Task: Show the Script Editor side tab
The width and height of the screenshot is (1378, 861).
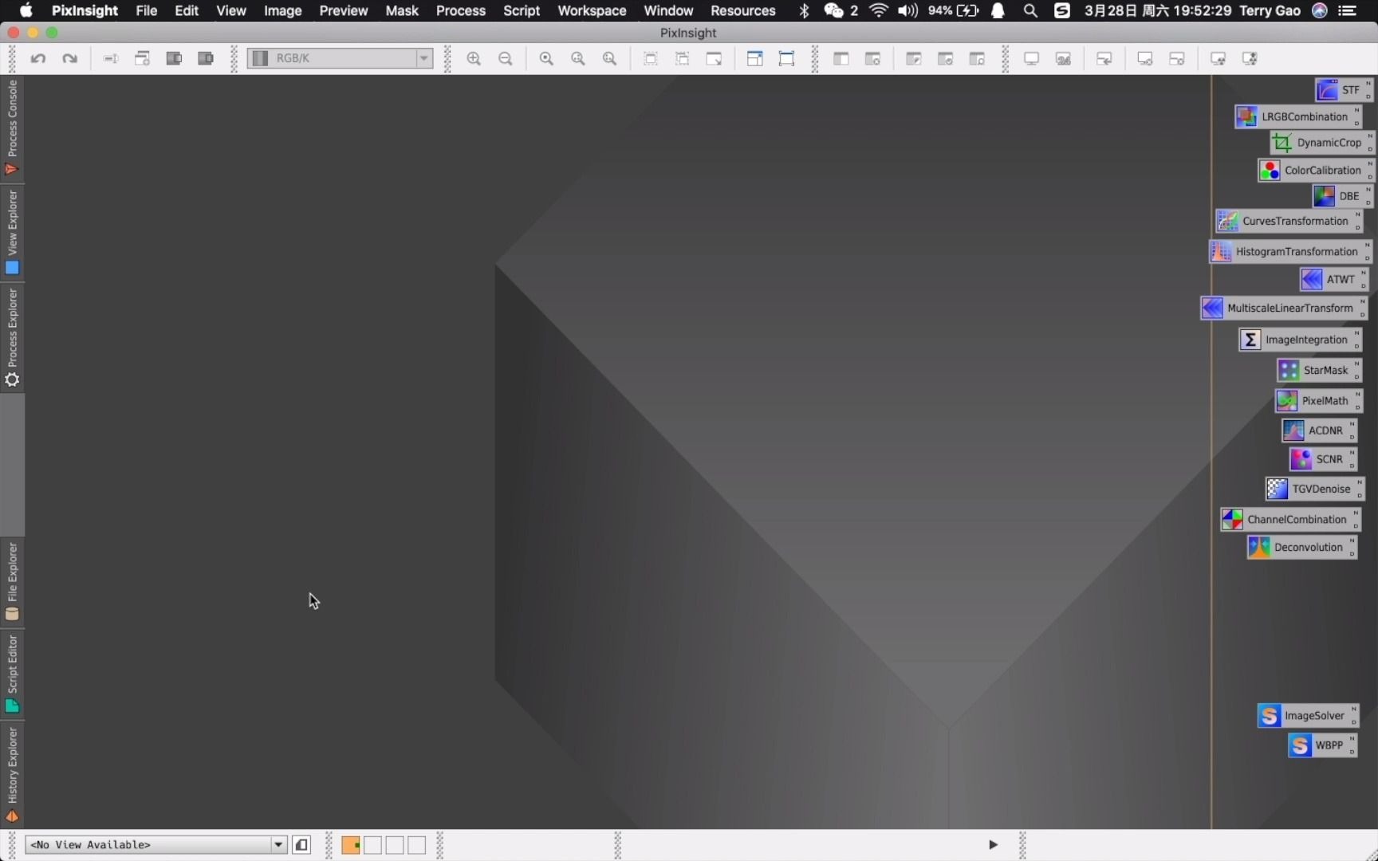Action: [x=12, y=674]
